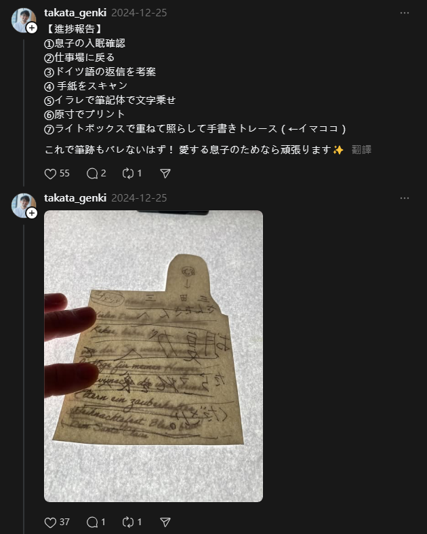427x534 pixels.
Task: Repost the first progress report post
Action: [128, 174]
